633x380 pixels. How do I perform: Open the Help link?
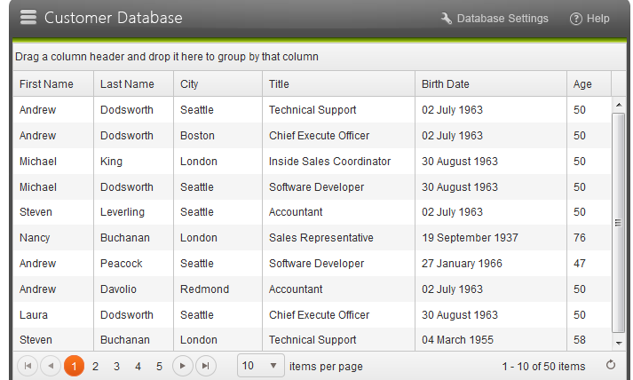[598, 19]
